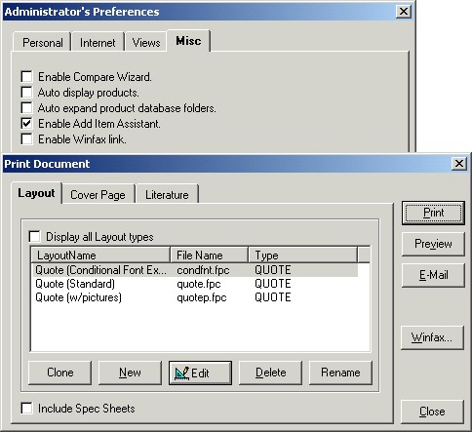Screen dimensions: 472x432
Task: Open the Internet preferences tab
Action: 98,42
